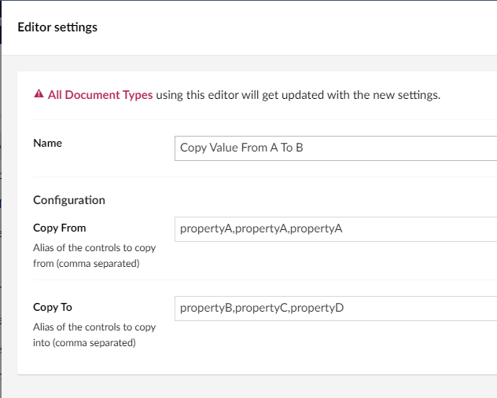497x398 pixels.
Task: Click the 'Configuration' section heading
Action: pos(69,200)
